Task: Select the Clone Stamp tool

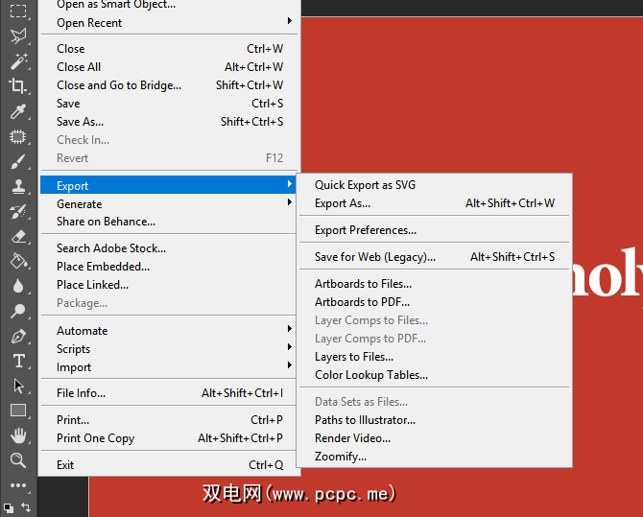Action: (18, 186)
